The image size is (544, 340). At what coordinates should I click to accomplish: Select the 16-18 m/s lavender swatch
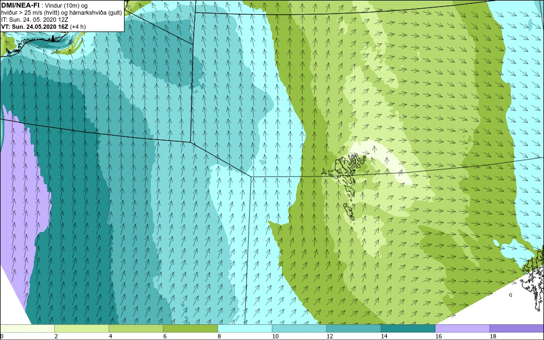pos(462,328)
